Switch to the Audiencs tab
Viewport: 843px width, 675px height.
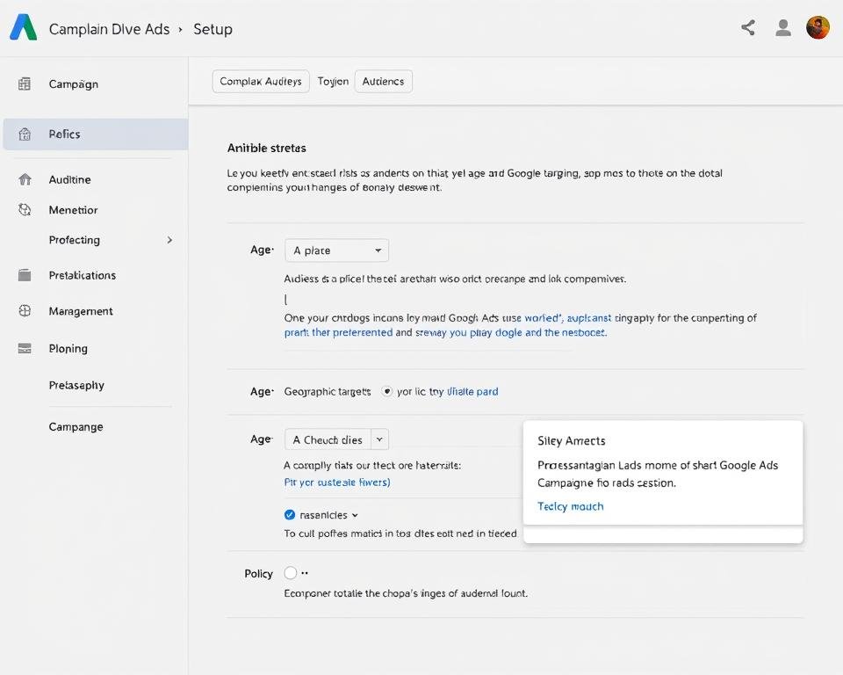pyautogui.click(x=383, y=81)
